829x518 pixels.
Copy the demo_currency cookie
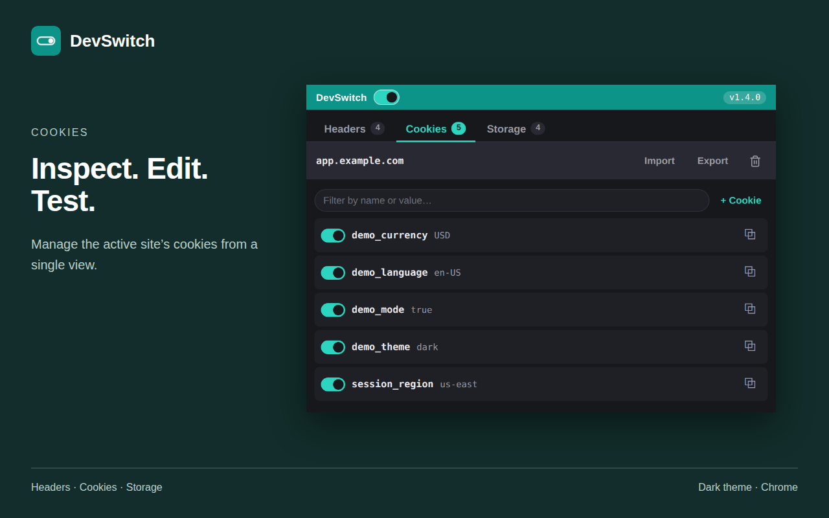click(750, 234)
